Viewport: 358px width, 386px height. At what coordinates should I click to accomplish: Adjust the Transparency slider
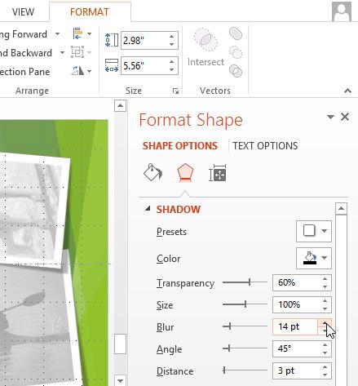250,282
